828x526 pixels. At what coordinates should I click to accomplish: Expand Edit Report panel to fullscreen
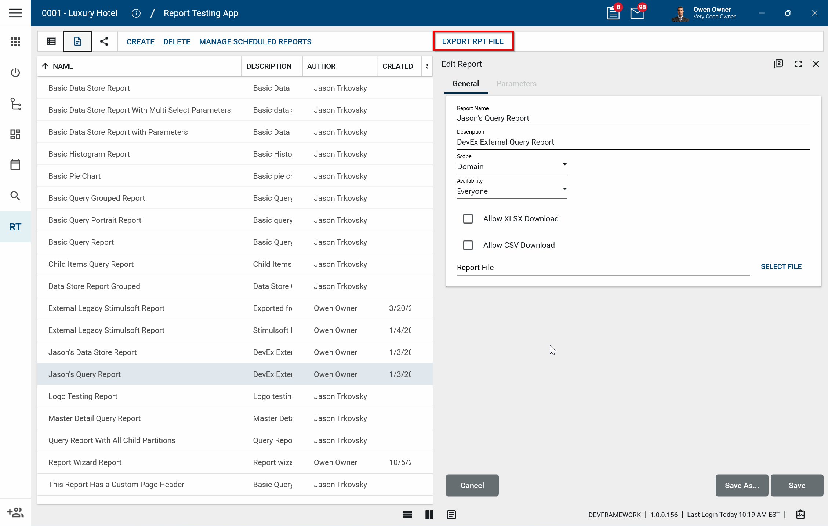click(x=798, y=64)
